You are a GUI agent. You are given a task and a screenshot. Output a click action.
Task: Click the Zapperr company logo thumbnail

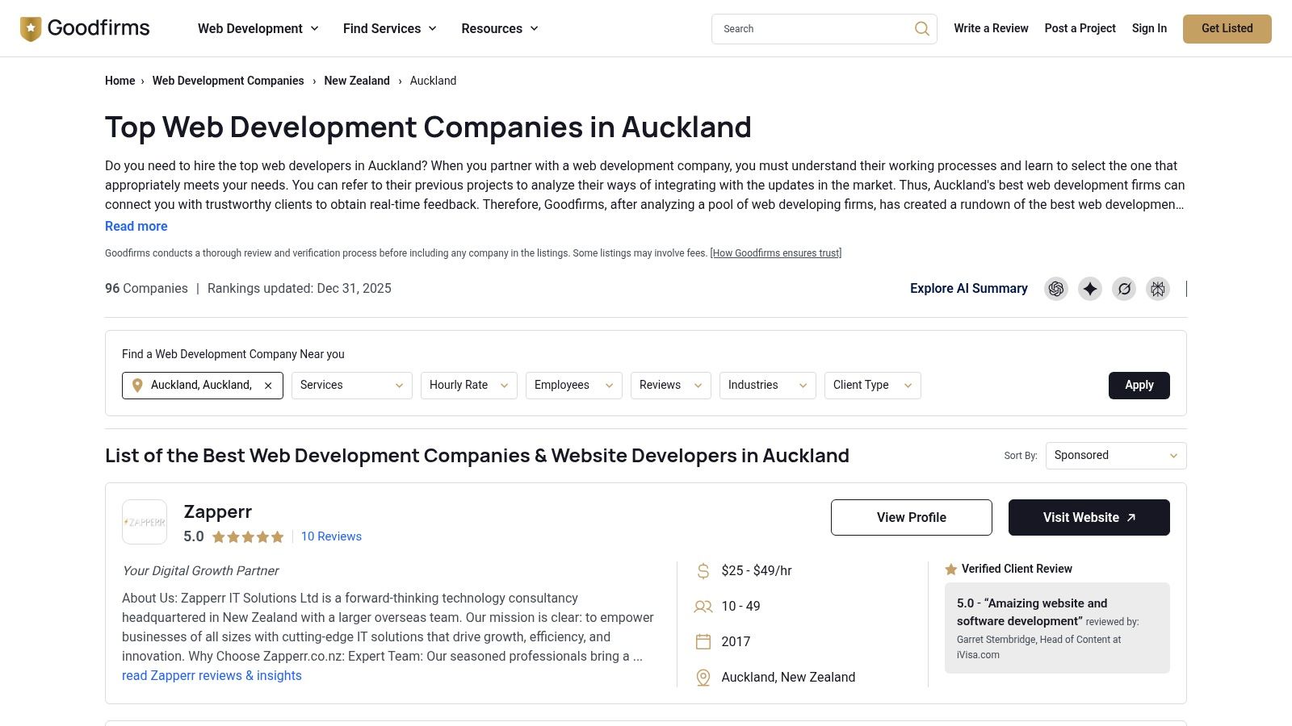pos(145,522)
